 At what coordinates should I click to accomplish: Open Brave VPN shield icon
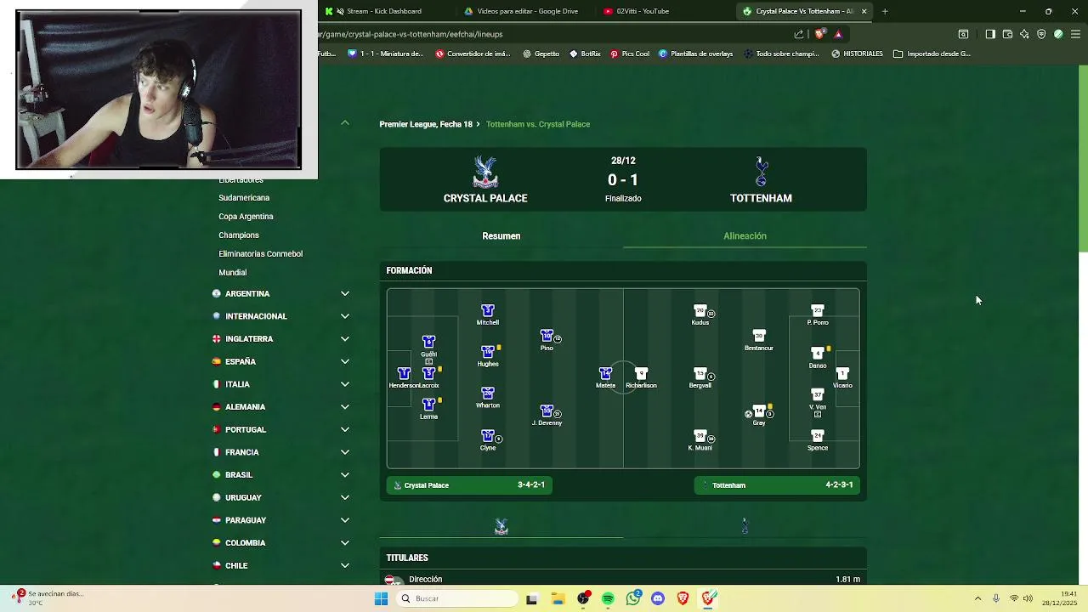1041,34
